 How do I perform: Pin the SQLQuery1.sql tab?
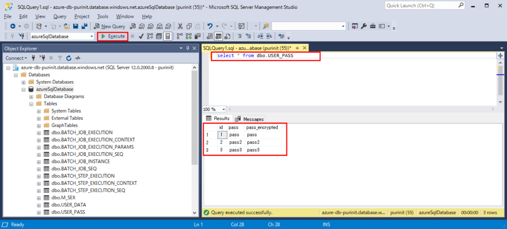pyautogui.click(x=298, y=48)
